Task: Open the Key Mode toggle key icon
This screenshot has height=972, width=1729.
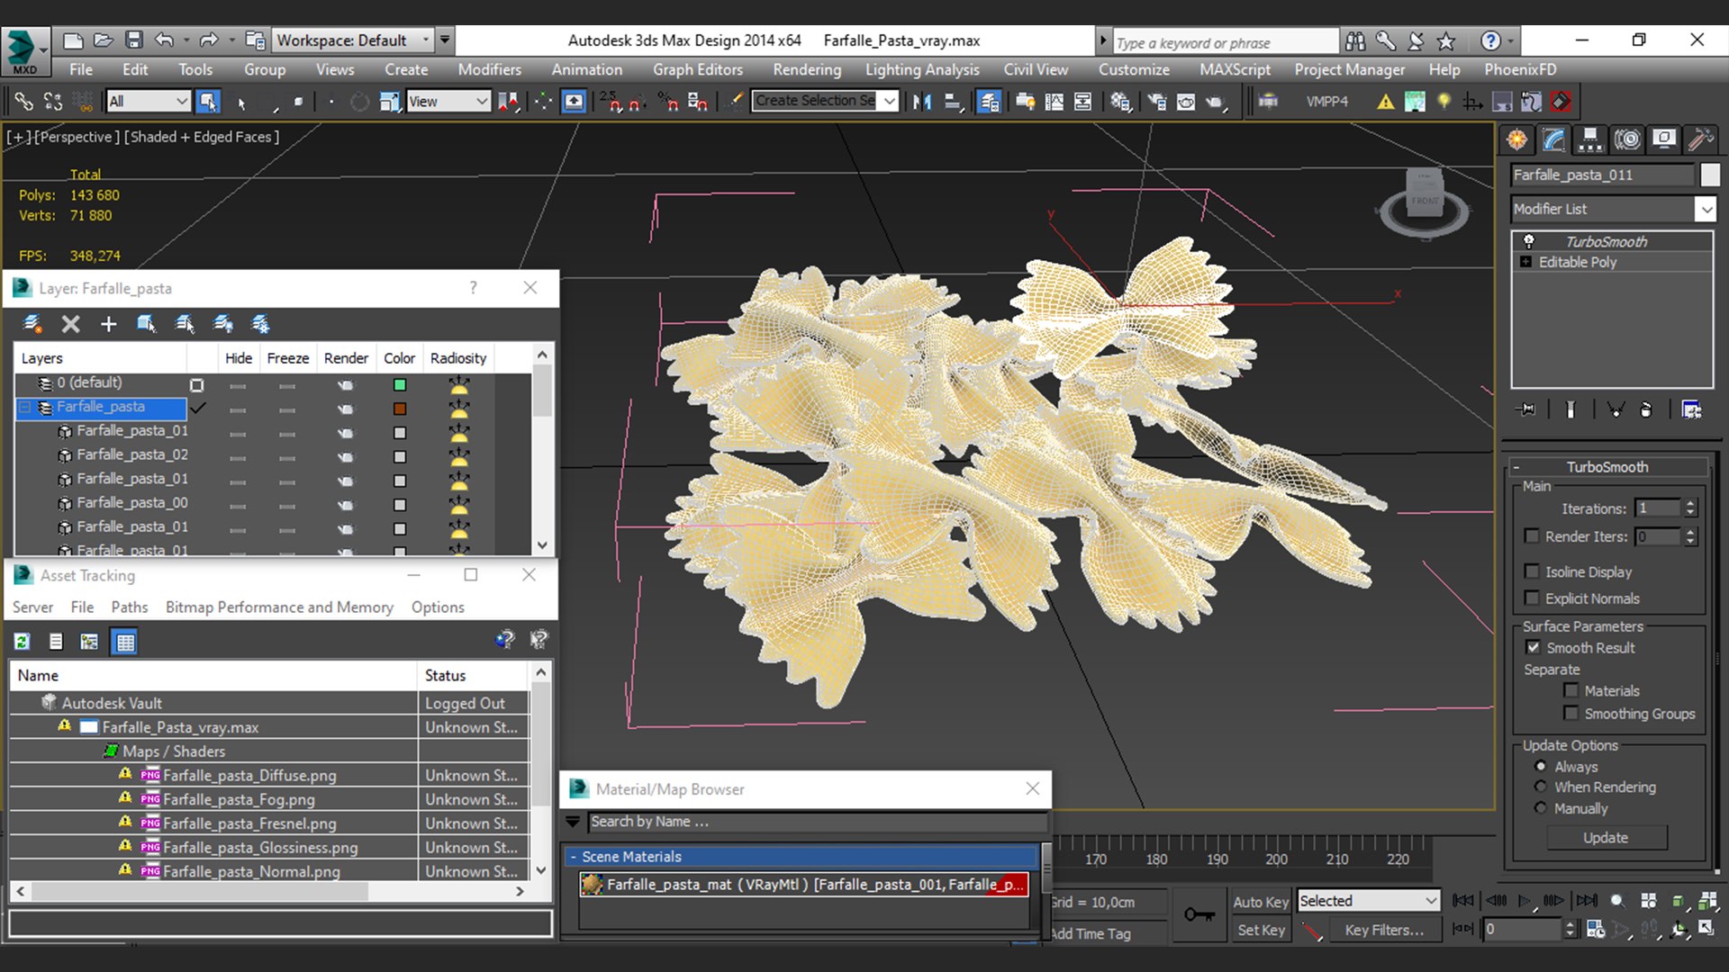Action: (1199, 915)
